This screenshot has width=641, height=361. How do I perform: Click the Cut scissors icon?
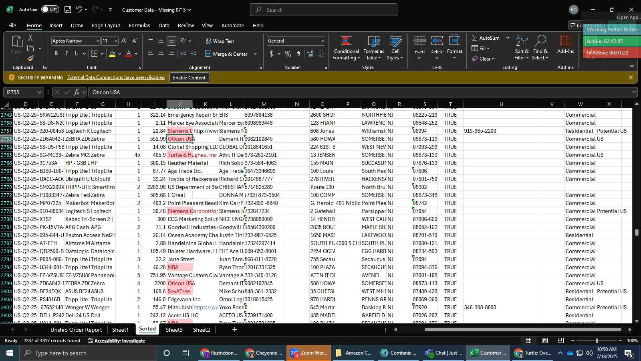tap(30, 38)
